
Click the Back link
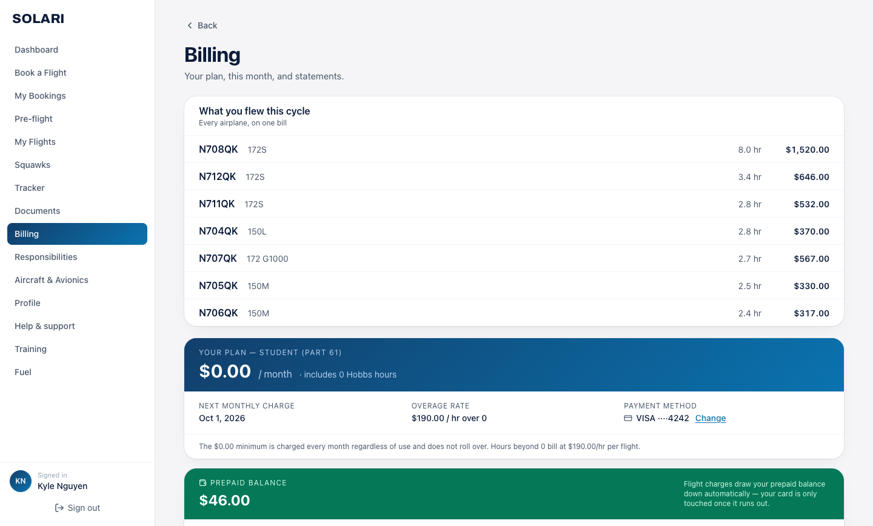point(202,25)
